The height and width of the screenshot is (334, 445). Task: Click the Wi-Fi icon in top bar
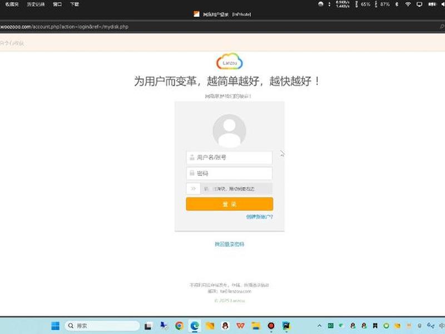(408, 4)
